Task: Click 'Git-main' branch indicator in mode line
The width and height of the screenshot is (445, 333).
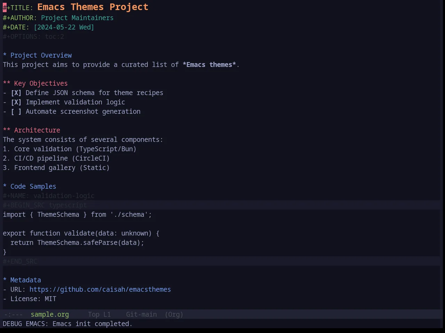Action: coord(141,315)
